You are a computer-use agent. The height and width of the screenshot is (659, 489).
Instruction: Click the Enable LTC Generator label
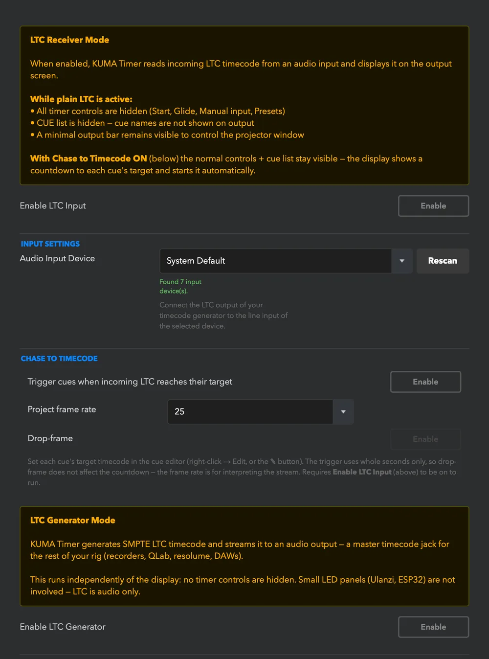[x=63, y=627]
